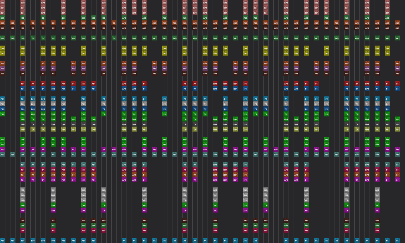
Task: Select the leftmost purple B3 note
Action: coord(3,68)
